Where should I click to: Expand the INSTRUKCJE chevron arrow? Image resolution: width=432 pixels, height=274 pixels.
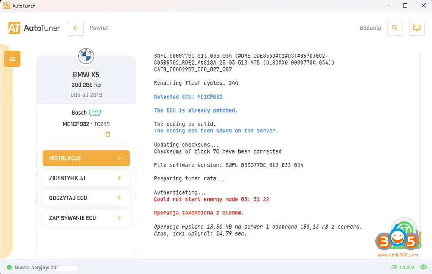(x=119, y=158)
